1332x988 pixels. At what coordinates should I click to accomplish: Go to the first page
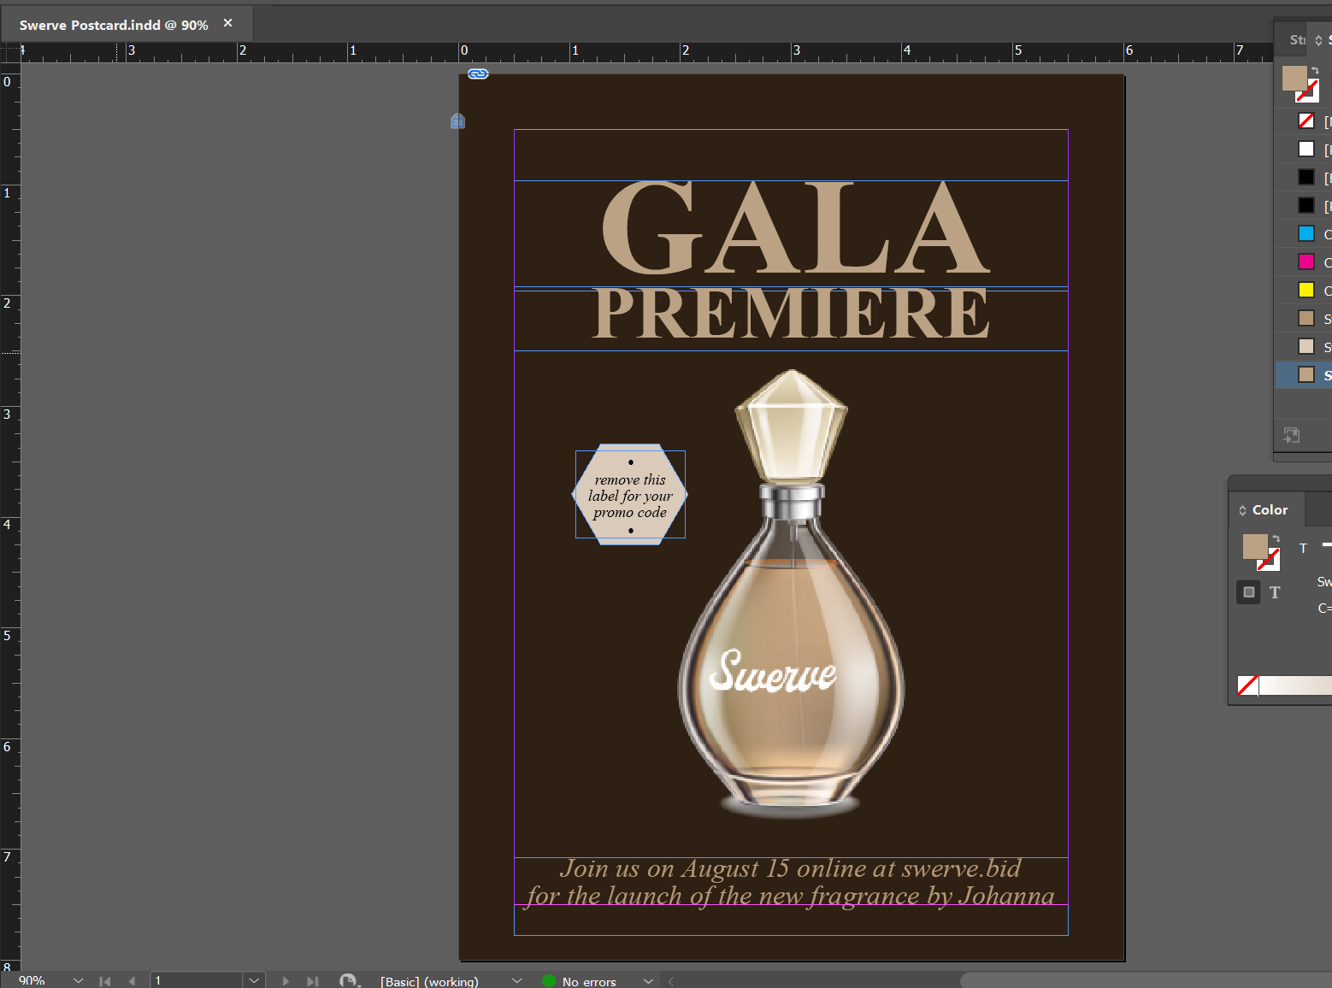point(104,981)
